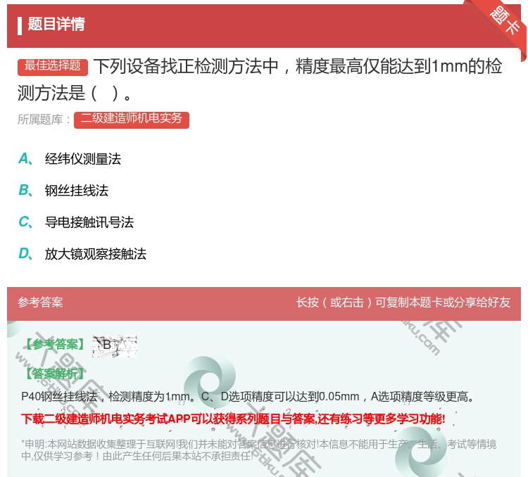Click the 最佳选择题 question type badge
This screenshot has width=528, height=477.
(x=53, y=67)
